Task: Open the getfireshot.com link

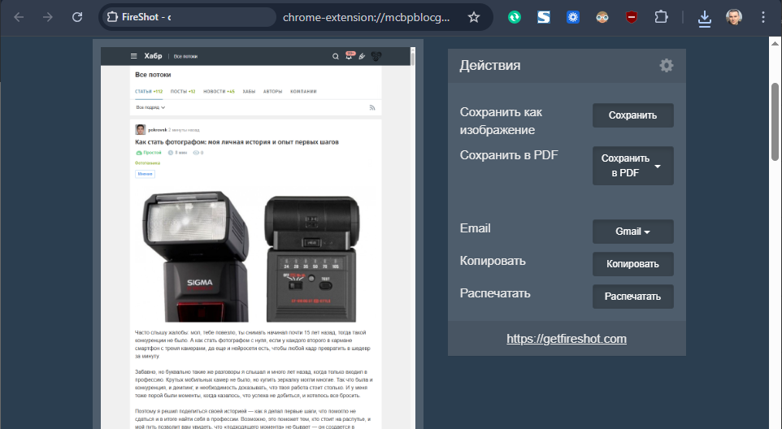Action: click(x=567, y=339)
